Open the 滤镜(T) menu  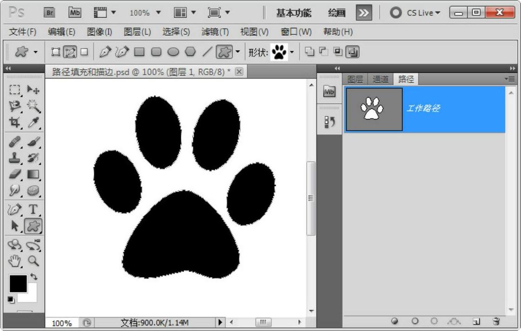pyautogui.click(x=215, y=32)
